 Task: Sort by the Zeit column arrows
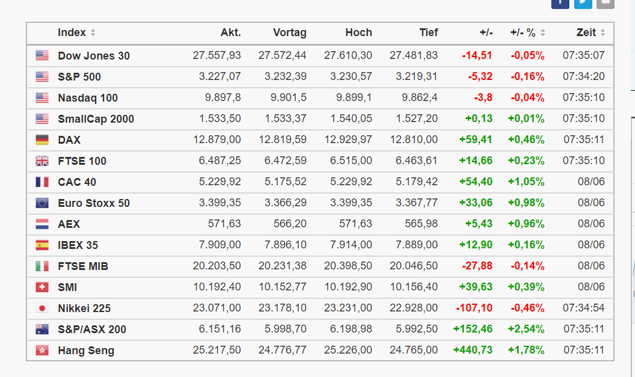pyautogui.click(x=602, y=33)
